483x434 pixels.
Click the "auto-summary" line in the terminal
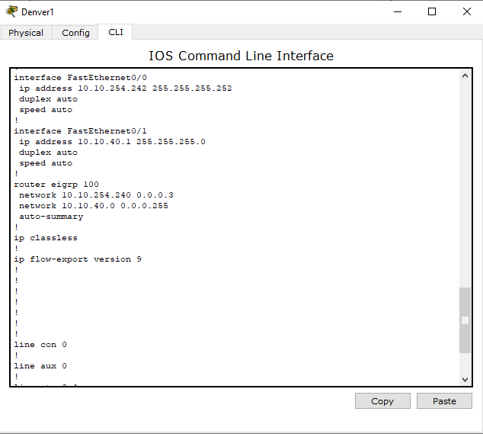[51, 217]
